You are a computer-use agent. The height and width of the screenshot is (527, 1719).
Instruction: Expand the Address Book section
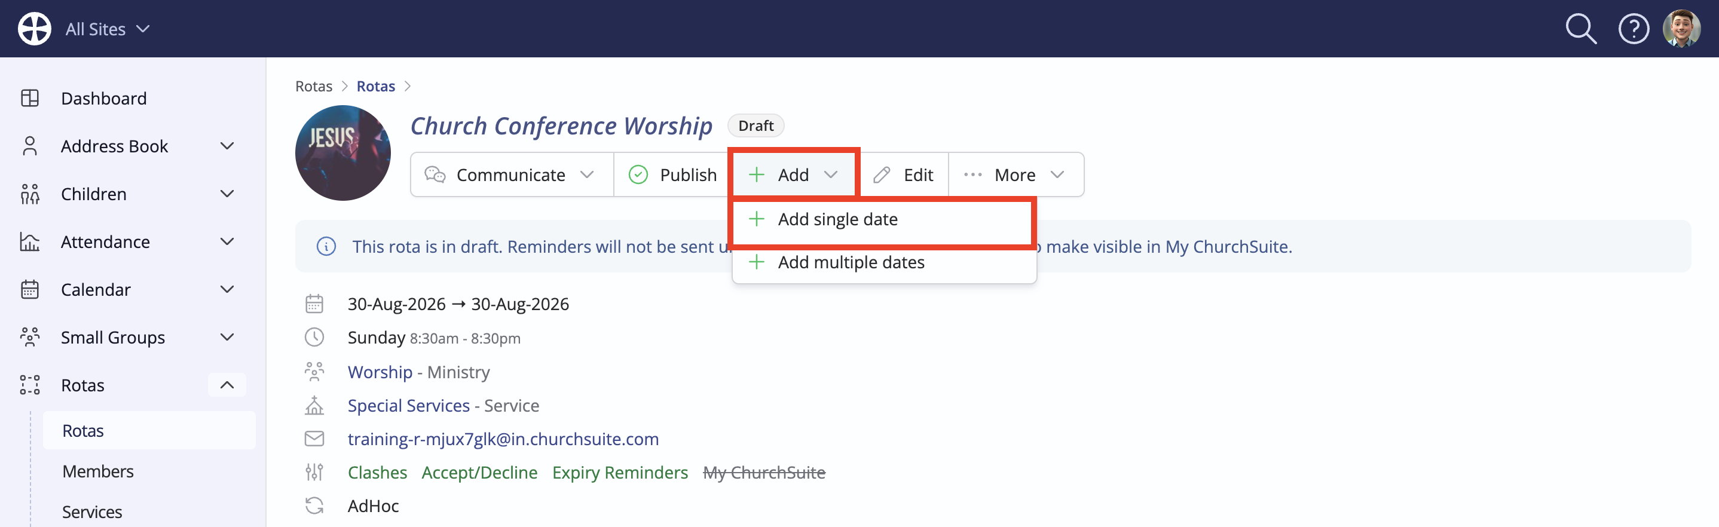[x=227, y=146]
